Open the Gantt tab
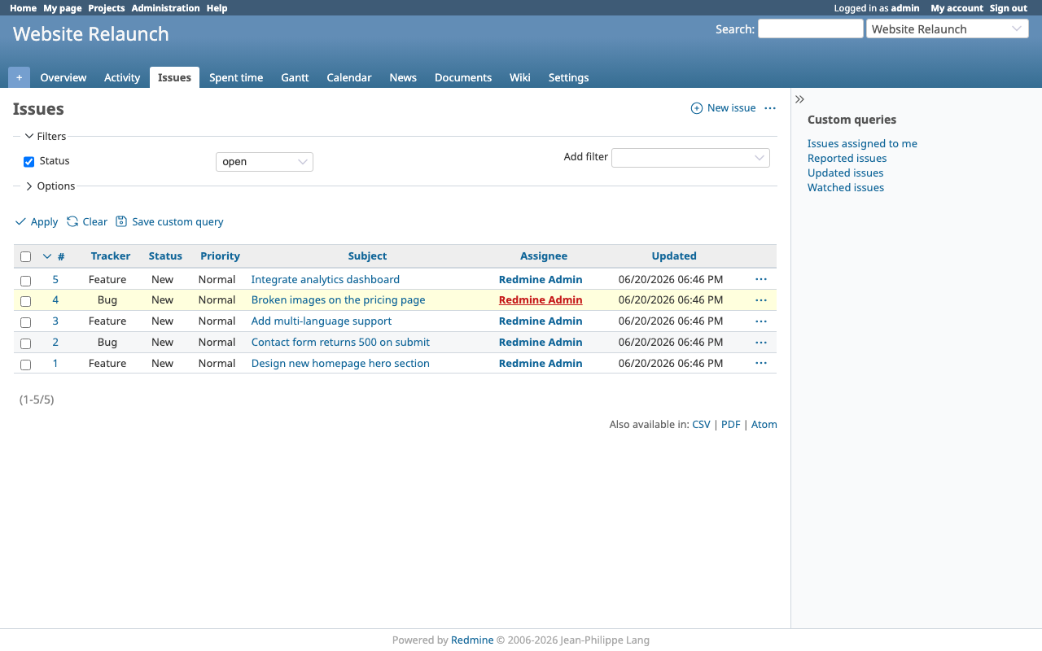 pyautogui.click(x=295, y=77)
